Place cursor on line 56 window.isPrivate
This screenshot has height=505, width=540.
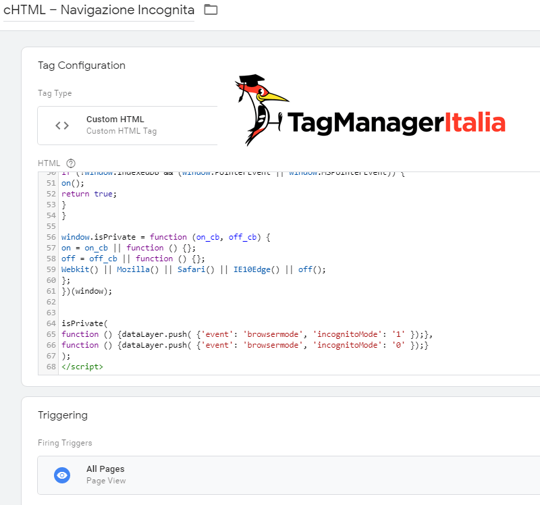165,237
